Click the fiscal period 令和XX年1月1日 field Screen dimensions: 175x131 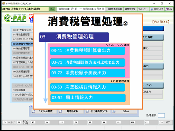pyautogui.click(x=81, y=9)
